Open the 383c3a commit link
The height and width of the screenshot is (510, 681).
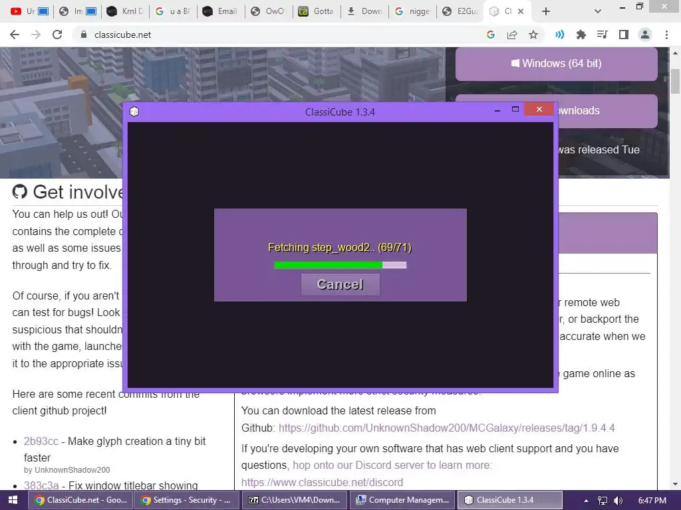pos(41,485)
